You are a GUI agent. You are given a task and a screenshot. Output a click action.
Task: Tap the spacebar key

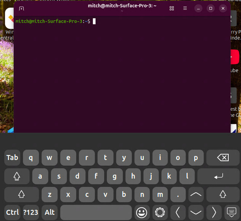tap(96, 212)
